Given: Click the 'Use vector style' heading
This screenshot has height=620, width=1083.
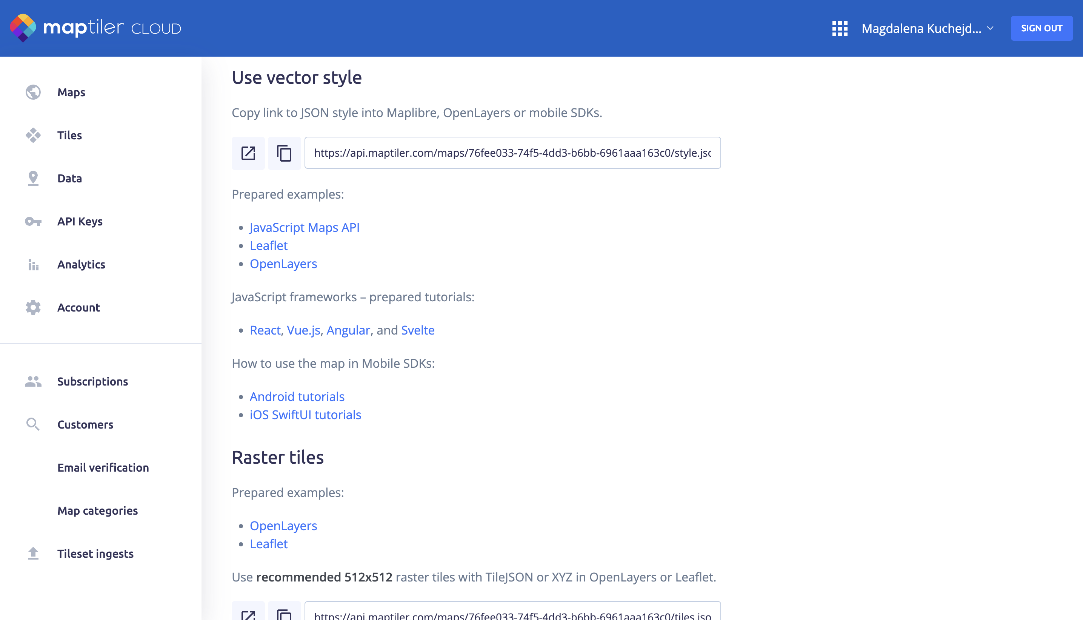Looking at the screenshot, I should pyautogui.click(x=297, y=77).
